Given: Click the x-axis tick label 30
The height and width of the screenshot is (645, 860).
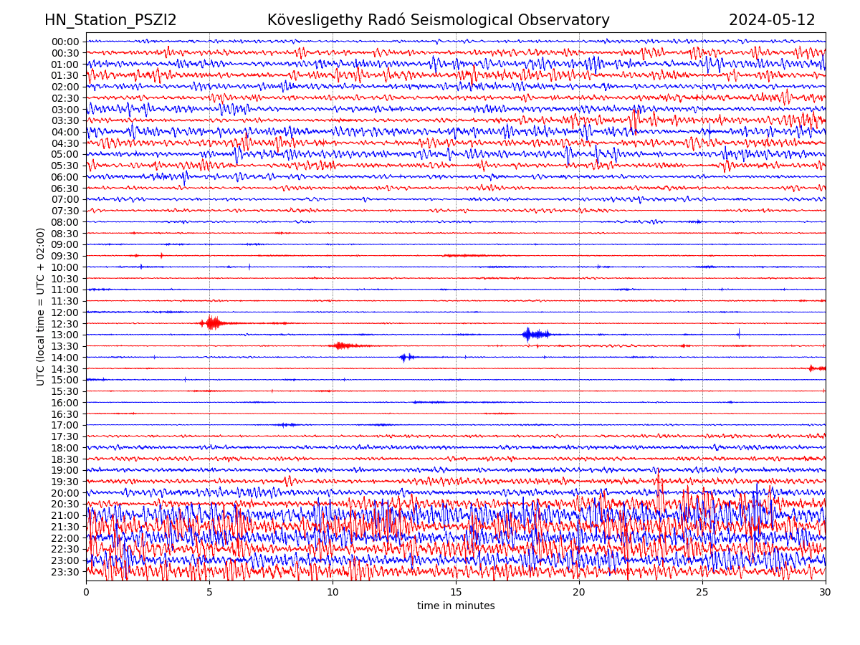Looking at the screenshot, I should (x=826, y=593).
